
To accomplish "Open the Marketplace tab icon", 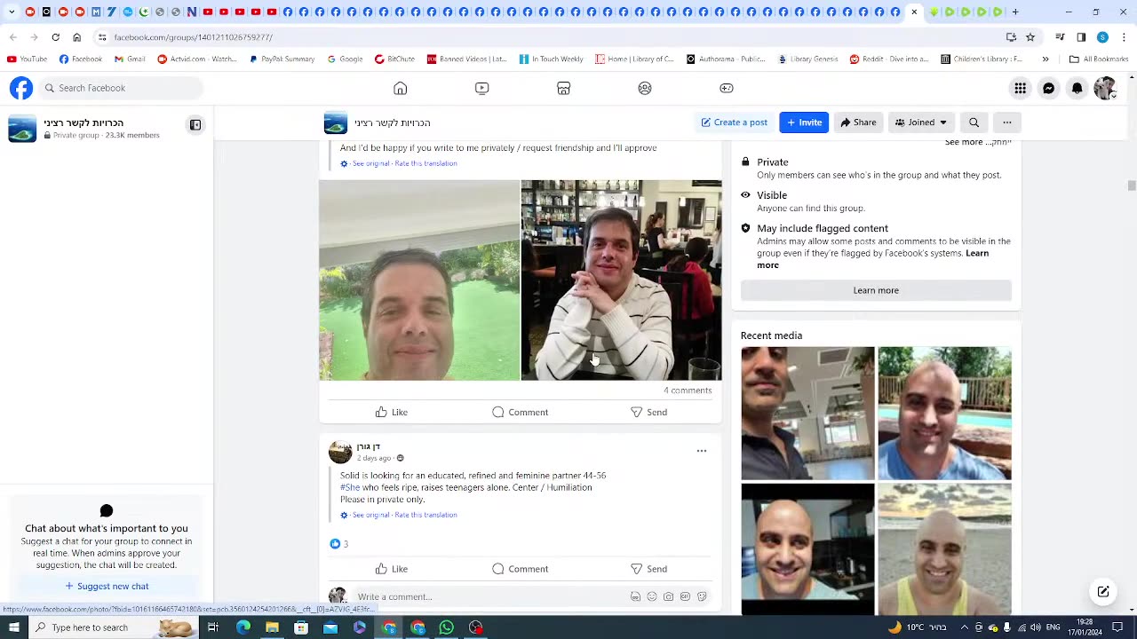I will click(563, 88).
